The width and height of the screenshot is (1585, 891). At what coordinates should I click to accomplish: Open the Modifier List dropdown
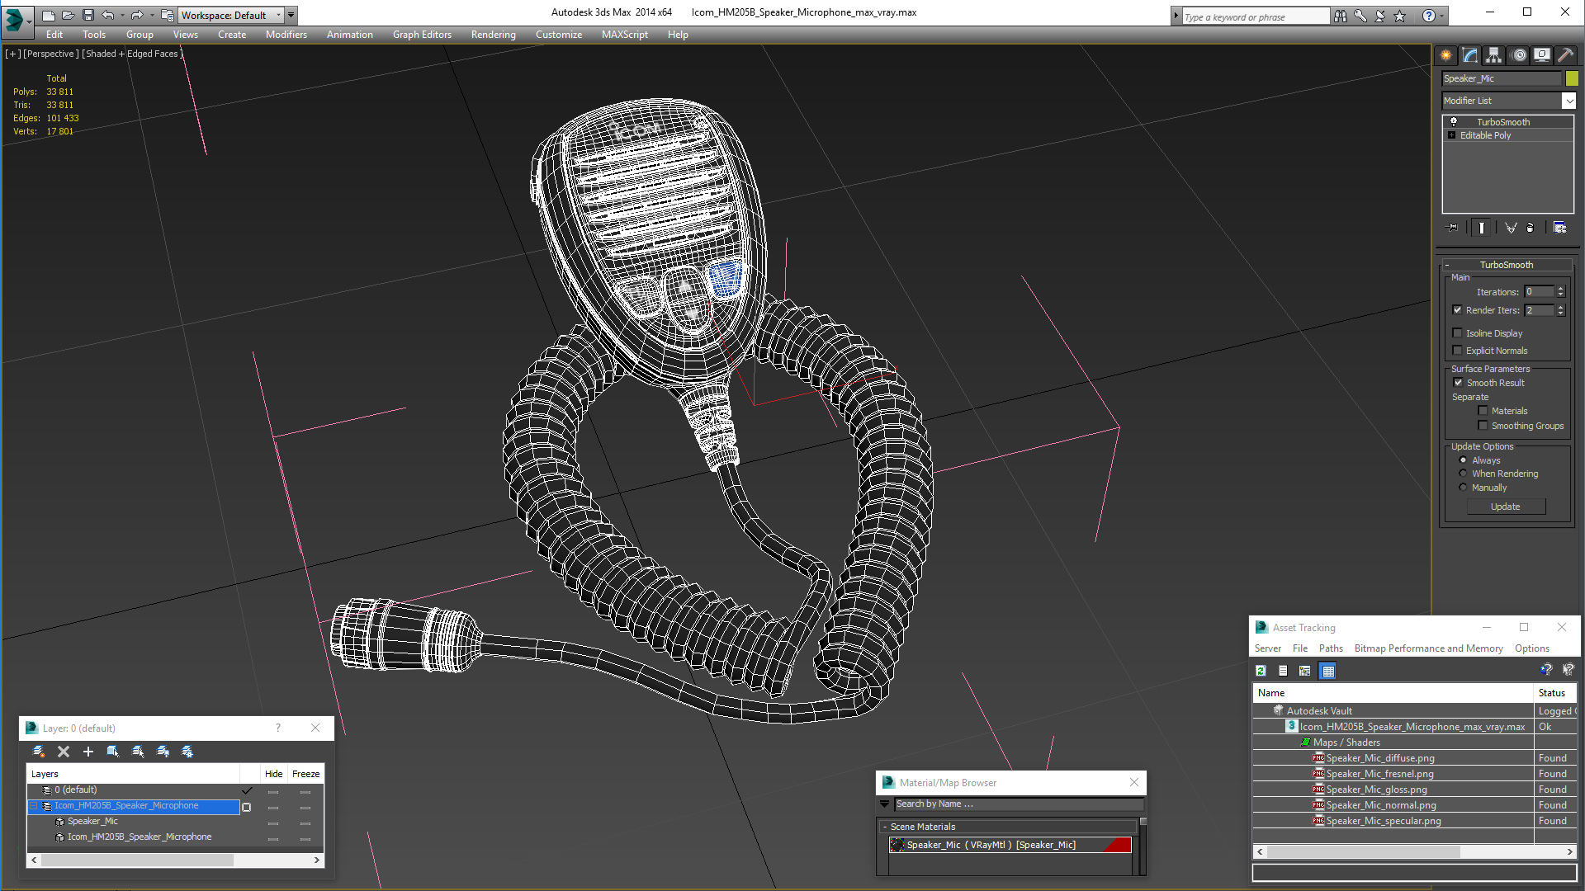[1568, 101]
